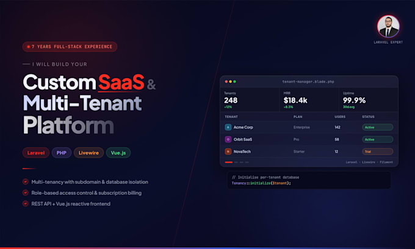The width and height of the screenshot is (415, 249).
Task: Click the 7 Years Full-Stack Experience badge
Action: tap(70, 47)
